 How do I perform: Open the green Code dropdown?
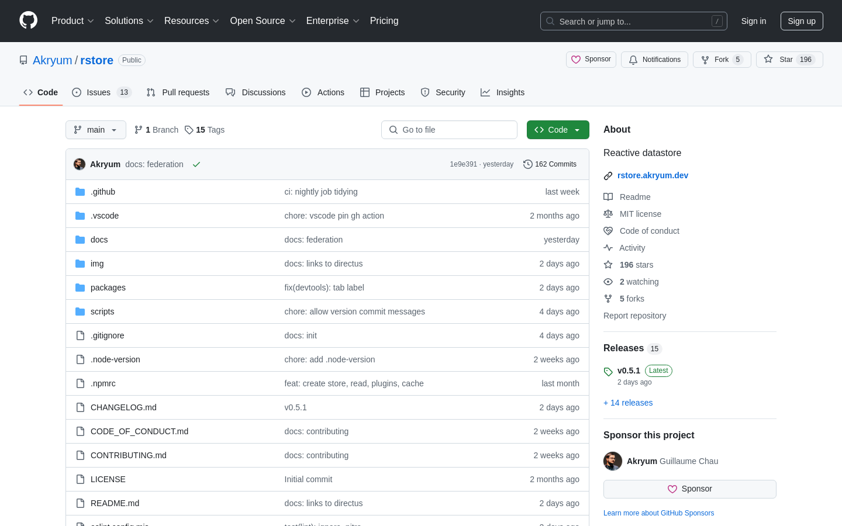click(x=557, y=130)
